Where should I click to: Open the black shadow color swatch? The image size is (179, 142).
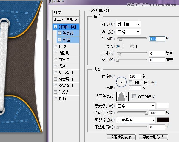163,120
